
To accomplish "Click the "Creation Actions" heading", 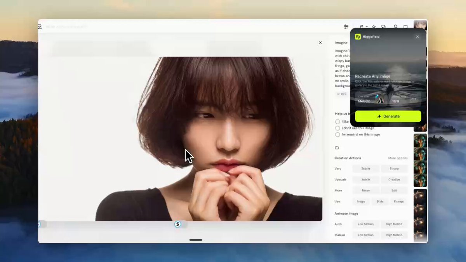I will point(348,158).
